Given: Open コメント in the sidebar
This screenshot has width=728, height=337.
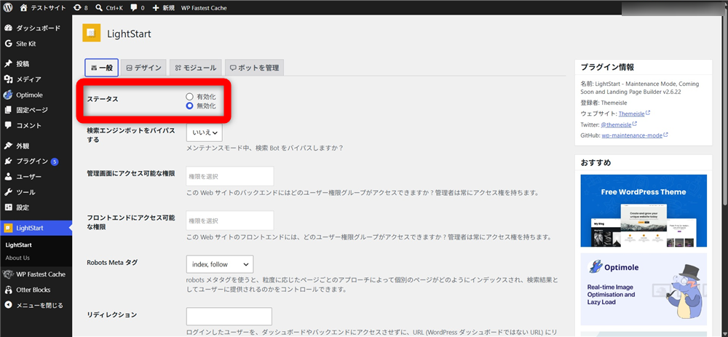Looking at the screenshot, I should pos(36,125).
